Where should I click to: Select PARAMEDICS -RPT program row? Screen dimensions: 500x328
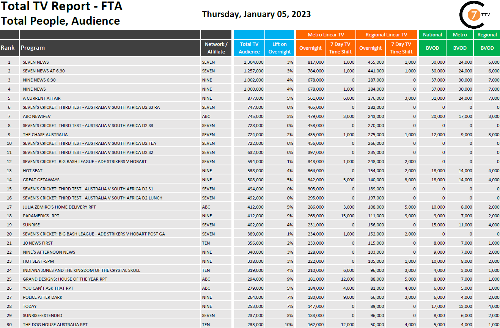250,216
